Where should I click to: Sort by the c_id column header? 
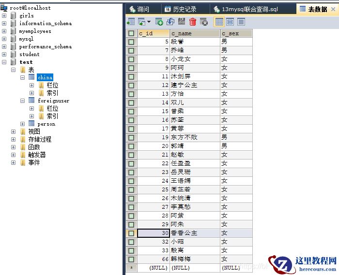(154, 33)
